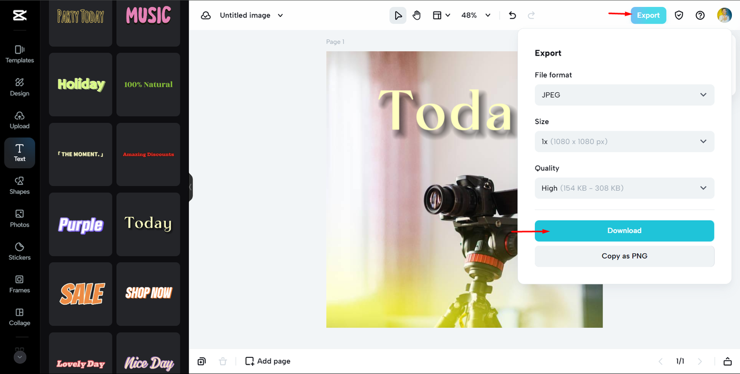
Task: Open the Collage panel
Action: (20, 317)
